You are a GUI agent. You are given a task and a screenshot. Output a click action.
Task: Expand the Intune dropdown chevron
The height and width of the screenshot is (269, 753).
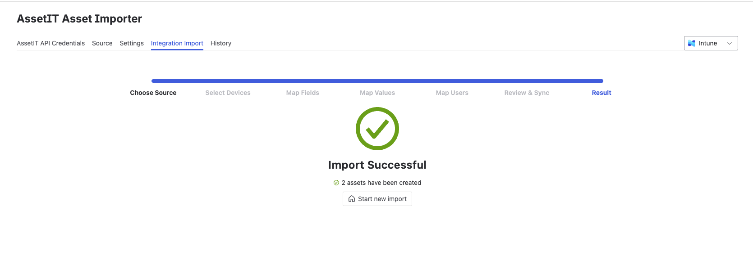[730, 43]
